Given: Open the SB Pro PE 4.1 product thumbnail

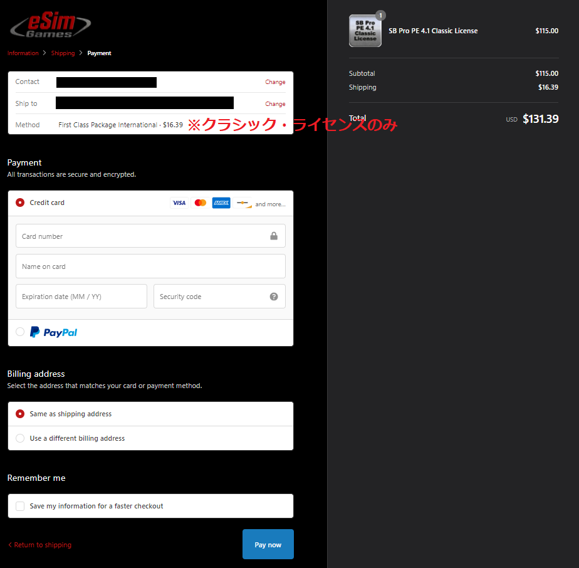Looking at the screenshot, I should (x=365, y=31).
